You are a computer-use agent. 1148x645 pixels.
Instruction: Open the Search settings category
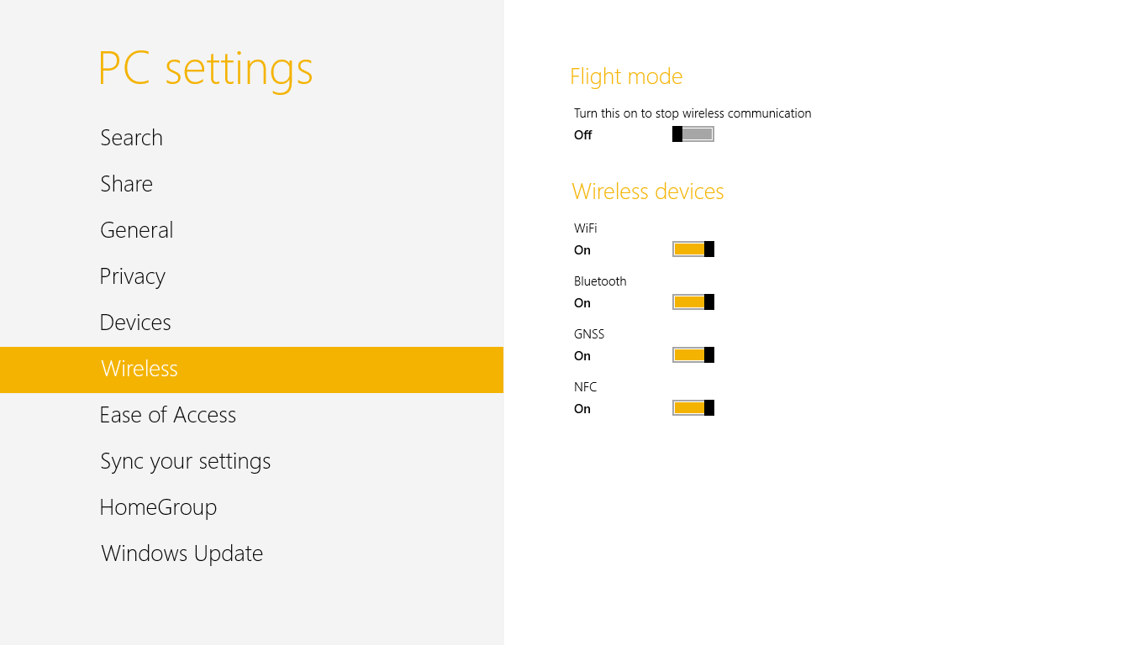[131, 138]
